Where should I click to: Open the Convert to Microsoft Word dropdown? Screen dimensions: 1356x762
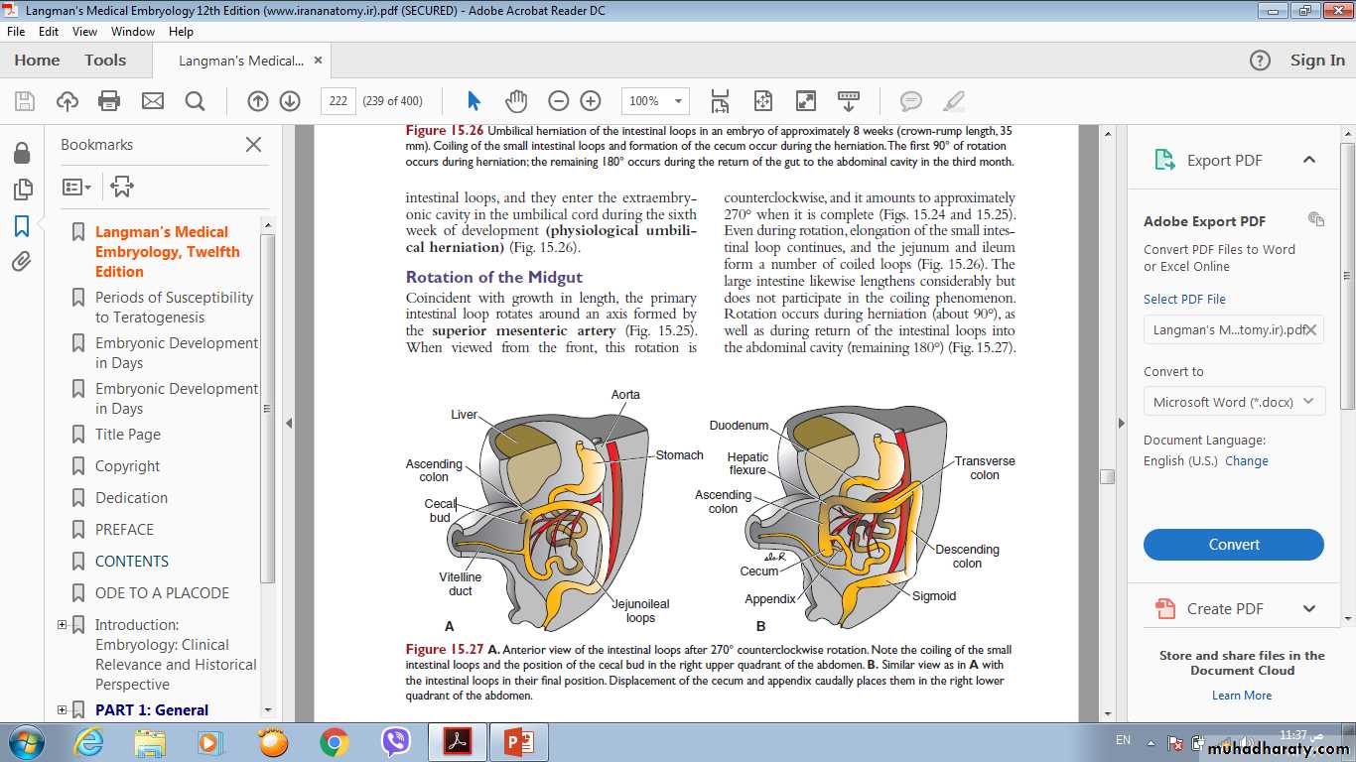1233,402
